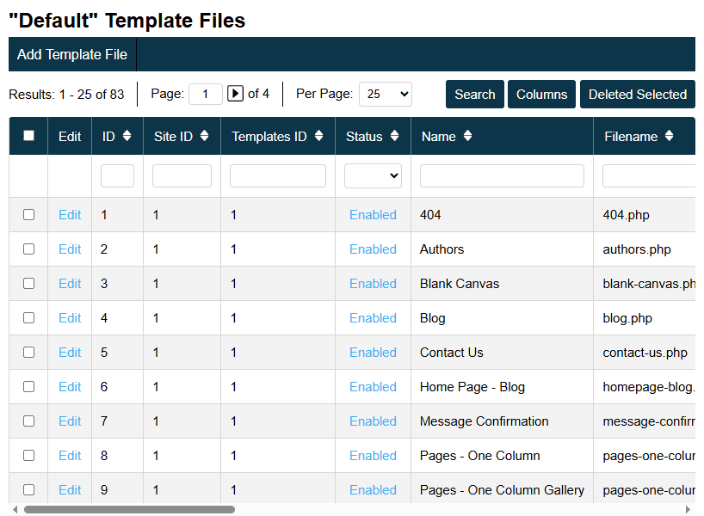Edit the Pages - One Column Gallery template

click(70, 490)
